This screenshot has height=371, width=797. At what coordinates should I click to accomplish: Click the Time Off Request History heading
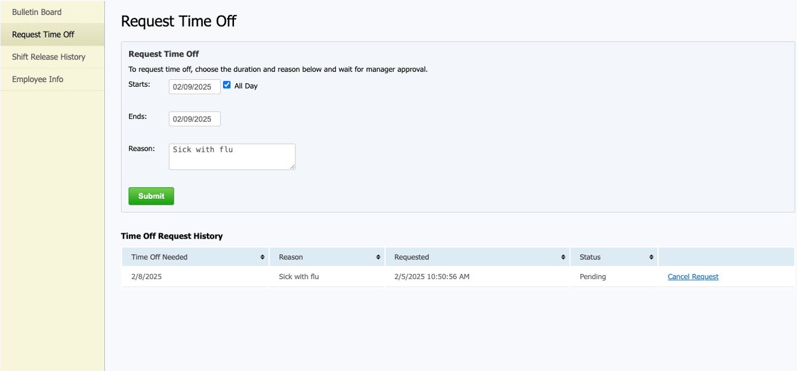tap(171, 236)
